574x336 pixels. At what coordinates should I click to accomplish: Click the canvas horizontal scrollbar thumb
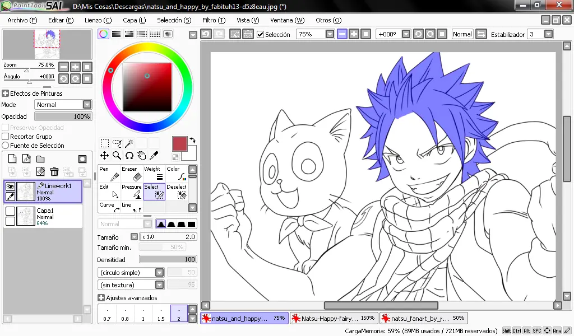tap(381, 305)
